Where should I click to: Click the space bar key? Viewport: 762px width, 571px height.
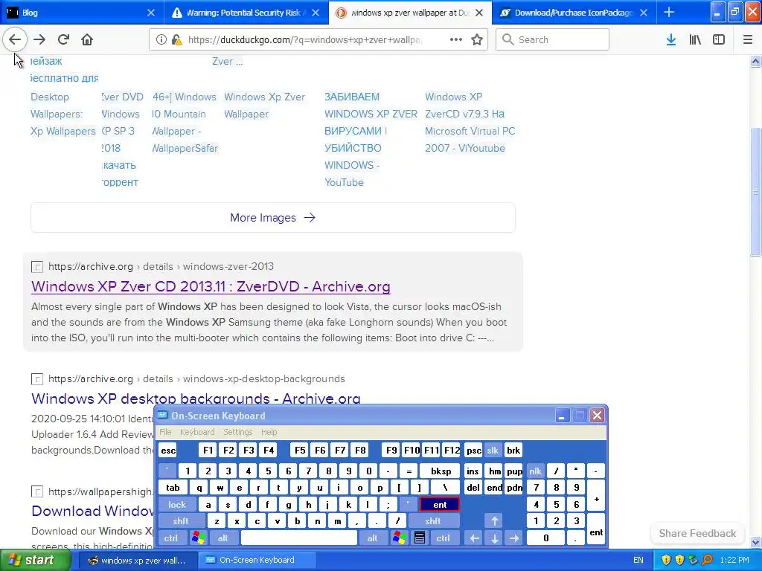[299, 538]
